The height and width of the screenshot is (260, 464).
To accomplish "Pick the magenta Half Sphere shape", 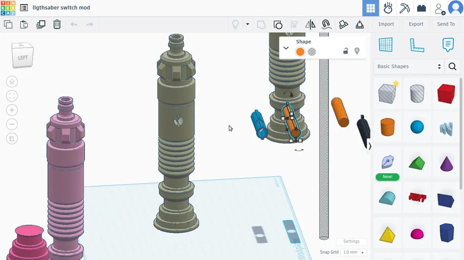I will (x=417, y=234).
